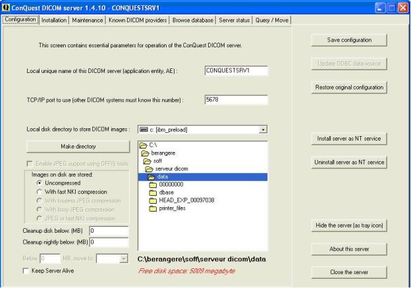411x288 pixels.
Task: Click the disabled Update ODBC data source button
Action: pos(349,64)
